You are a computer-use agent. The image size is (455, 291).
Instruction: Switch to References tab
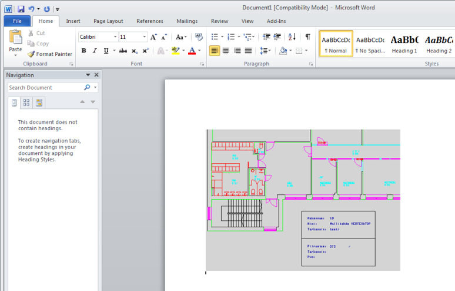pos(150,21)
